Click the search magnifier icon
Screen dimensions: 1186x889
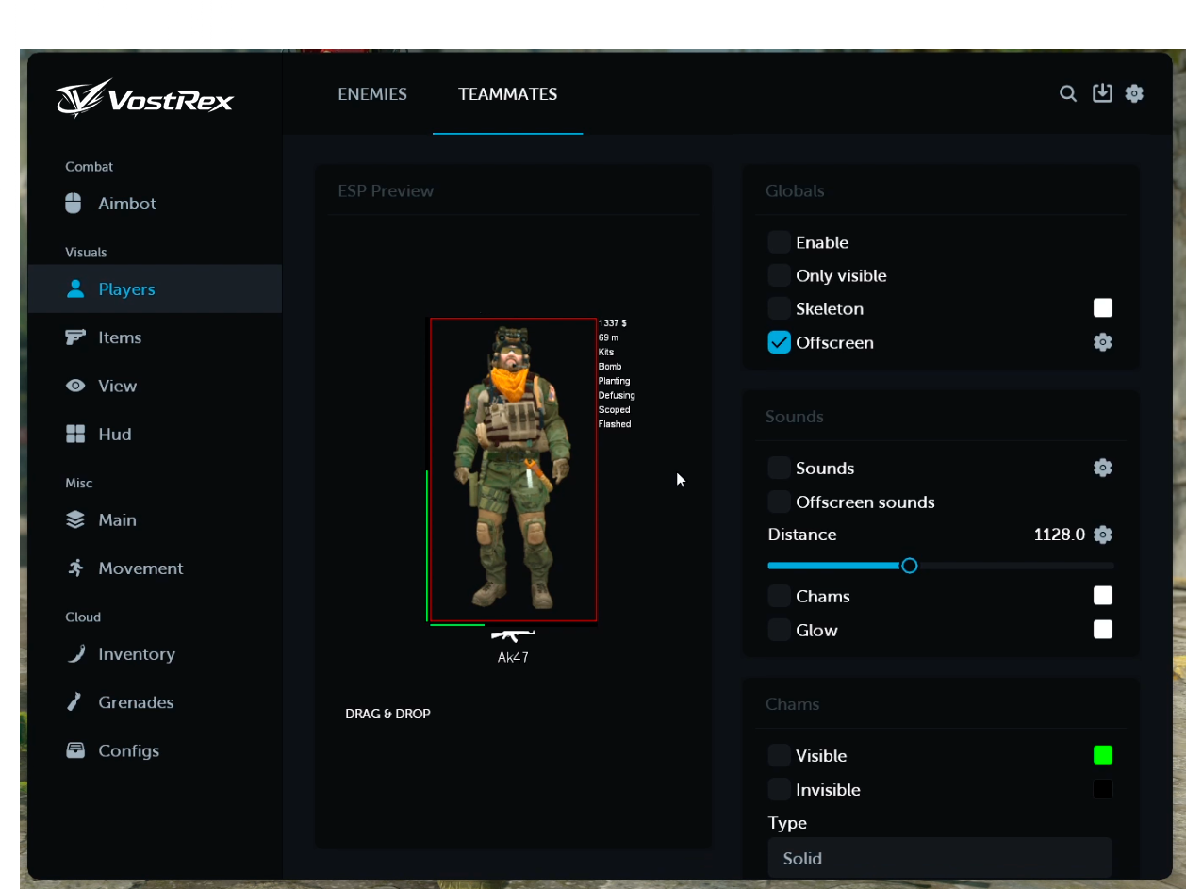pyautogui.click(x=1067, y=93)
